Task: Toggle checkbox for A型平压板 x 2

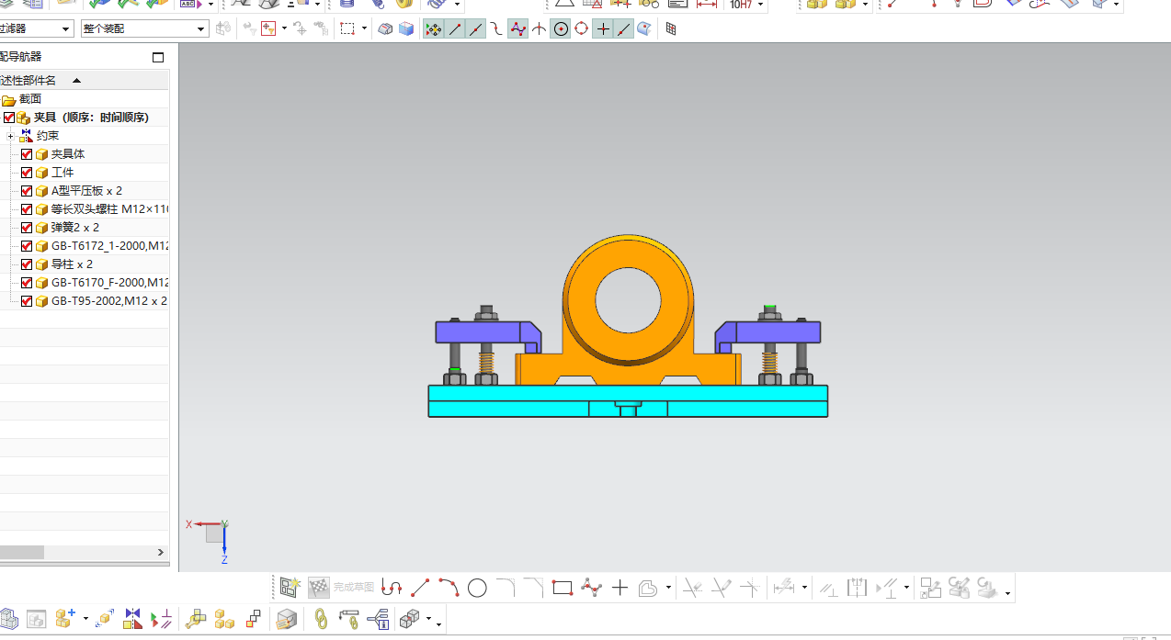Action: coord(27,191)
